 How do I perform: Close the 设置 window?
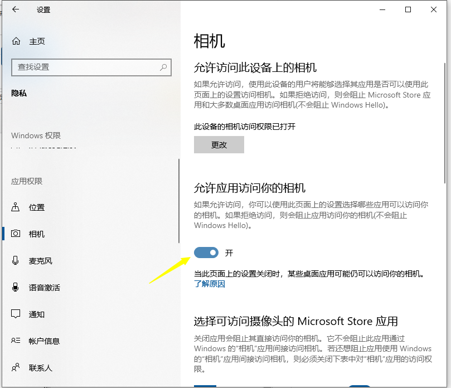tap(434, 9)
